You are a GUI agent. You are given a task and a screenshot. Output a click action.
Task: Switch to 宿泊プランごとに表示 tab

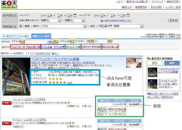[x=16, y=36]
